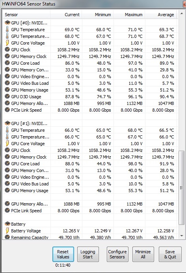Image resolution: width=186 pixels, height=273 pixels.
Task: Click the scrollbar down arrow
Action: tap(182, 236)
